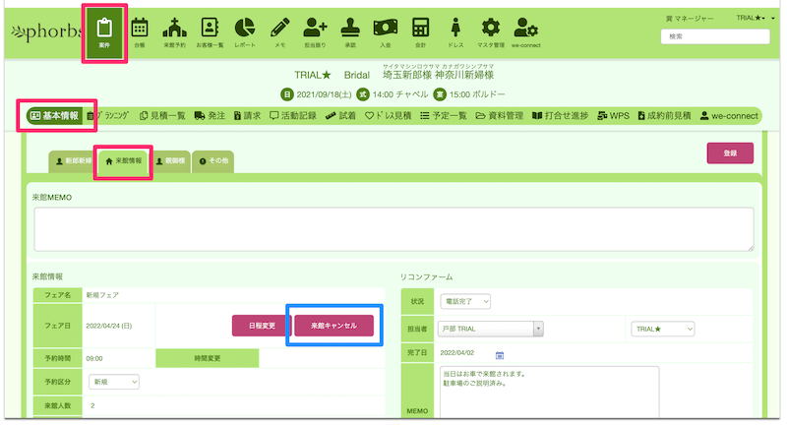The height and width of the screenshot is (425, 787).
Task: Open the TRIAL★ user menu at top right
Action: coord(755,18)
